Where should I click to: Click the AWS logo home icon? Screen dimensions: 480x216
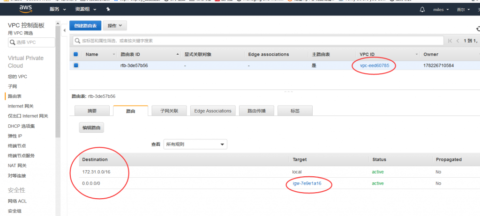25,9
